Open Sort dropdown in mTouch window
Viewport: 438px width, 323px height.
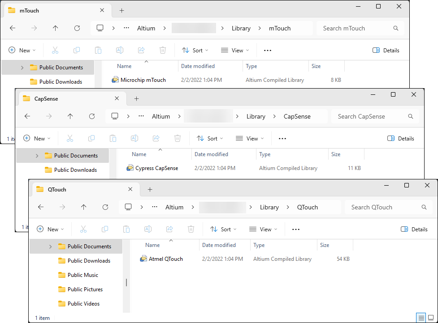[195, 51]
